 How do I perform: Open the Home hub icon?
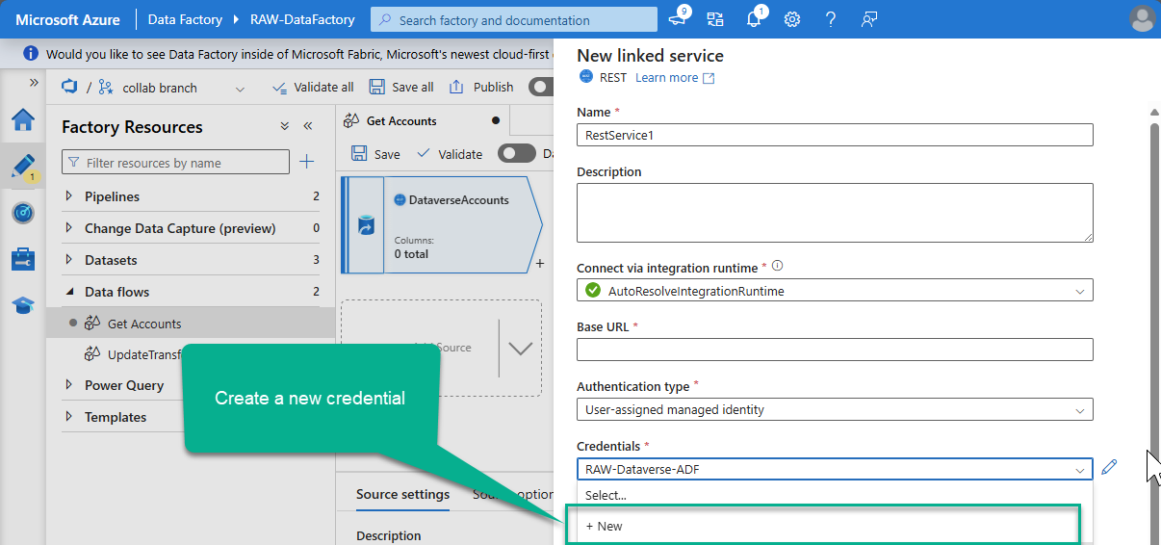[22, 119]
